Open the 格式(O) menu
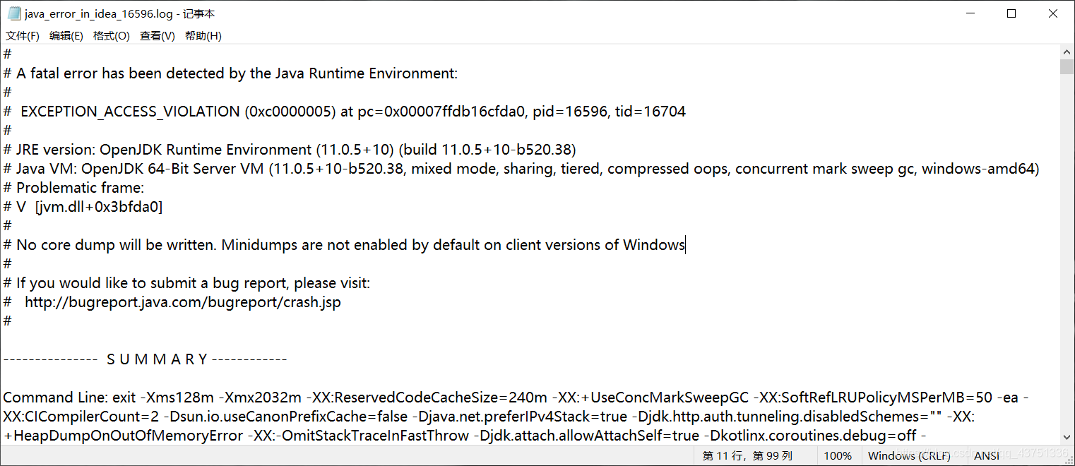This screenshot has height=466, width=1075. coord(111,35)
